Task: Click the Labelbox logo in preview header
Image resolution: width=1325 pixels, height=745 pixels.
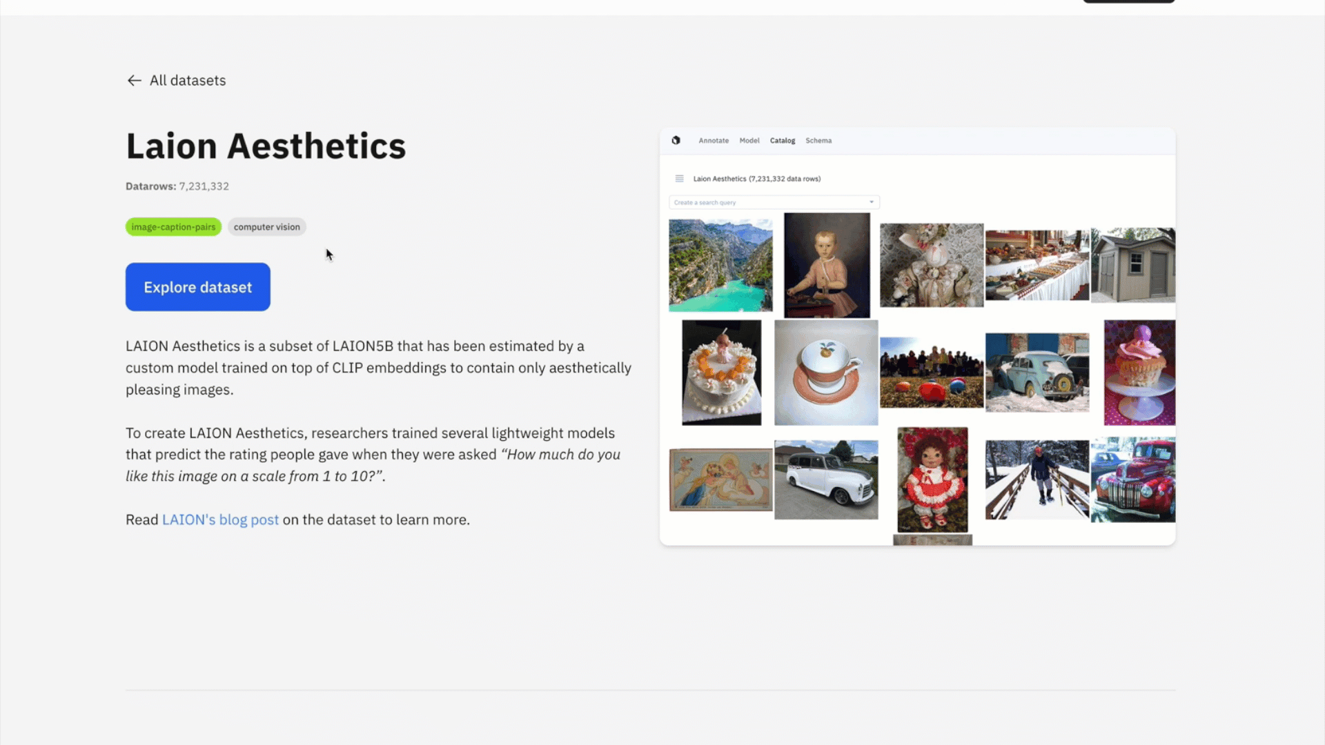Action: pos(676,140)
